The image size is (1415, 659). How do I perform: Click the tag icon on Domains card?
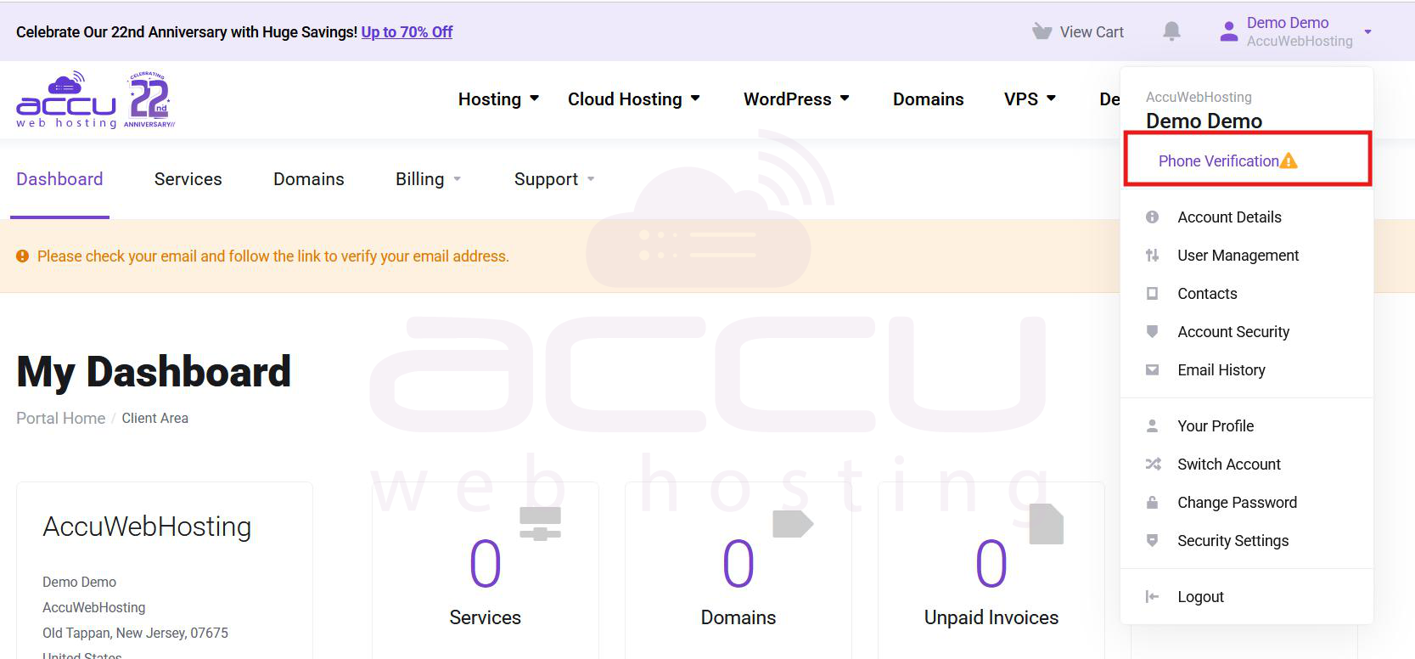(793, 524)
